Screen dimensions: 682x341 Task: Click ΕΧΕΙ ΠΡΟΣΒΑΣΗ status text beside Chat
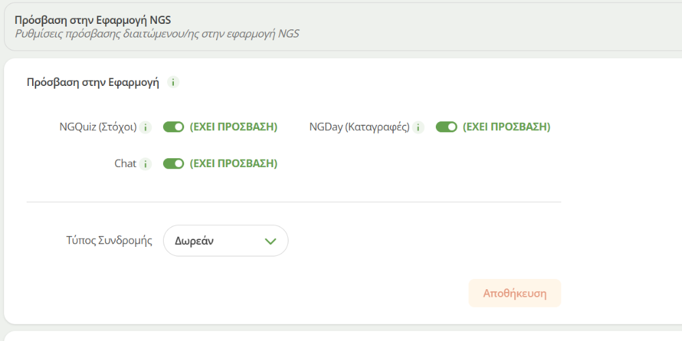[234, 164]
